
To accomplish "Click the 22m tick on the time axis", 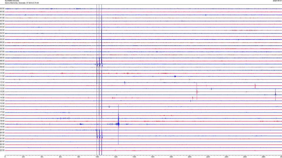I will 208,157.
